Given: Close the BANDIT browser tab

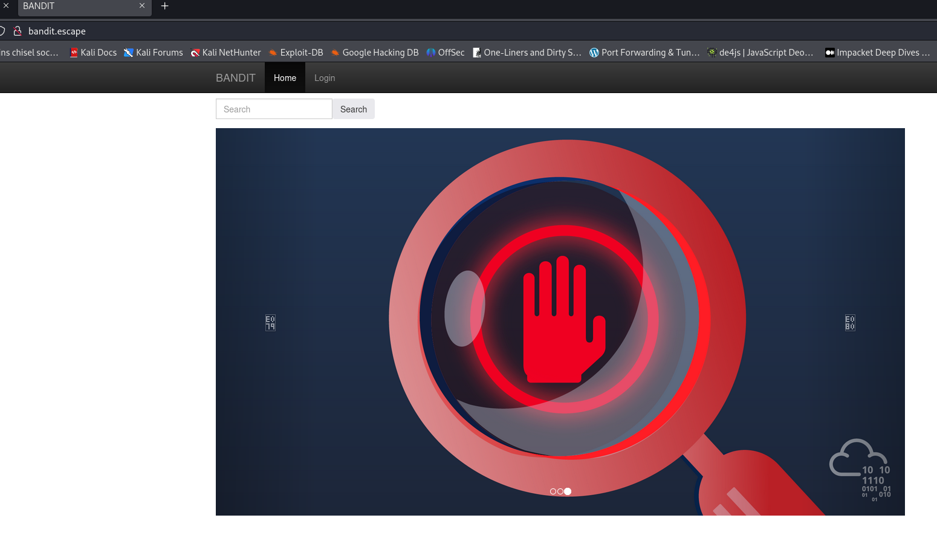Looking at the screenshot, I should tap(142, 6).
